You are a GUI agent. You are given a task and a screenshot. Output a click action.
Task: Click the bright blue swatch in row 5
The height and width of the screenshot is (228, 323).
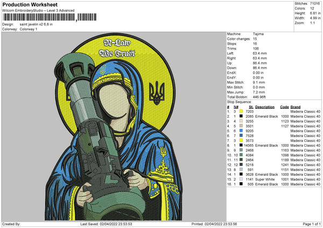(241, 131)
